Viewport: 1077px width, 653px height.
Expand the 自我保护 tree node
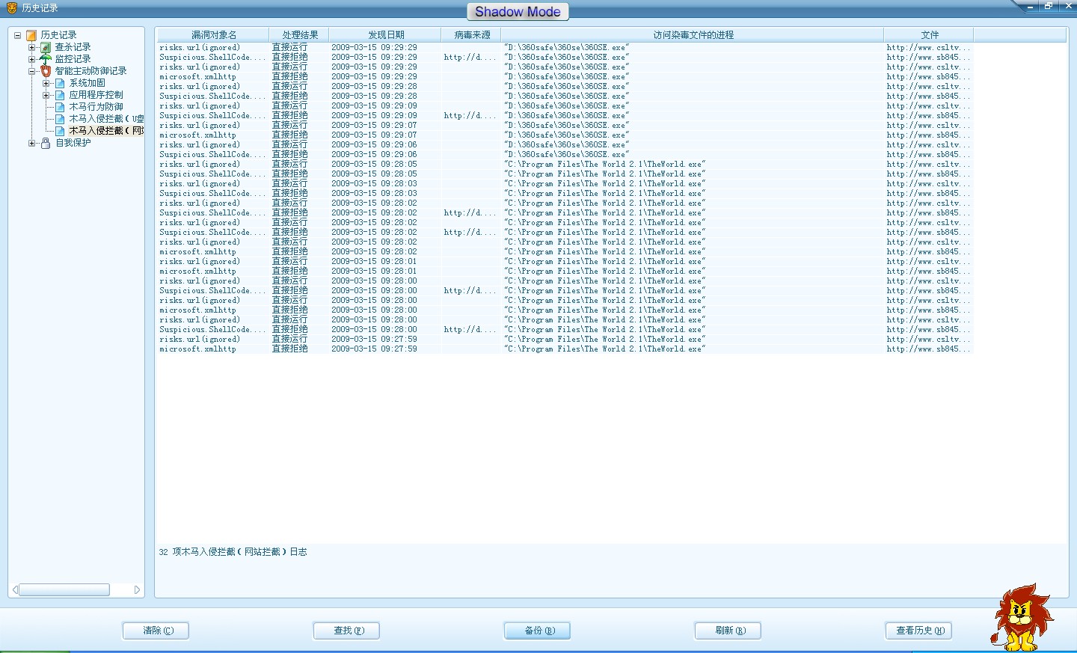click(x=31, y=143)
